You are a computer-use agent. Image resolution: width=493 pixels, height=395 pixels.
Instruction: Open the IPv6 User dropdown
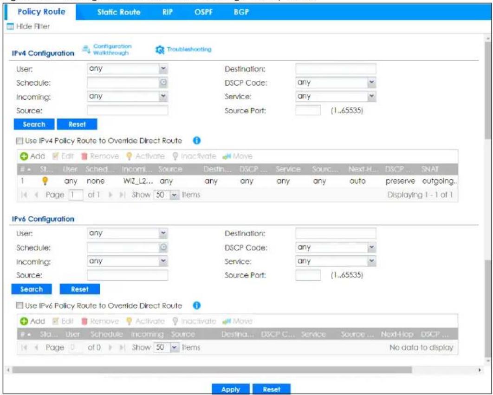(163, 233)
